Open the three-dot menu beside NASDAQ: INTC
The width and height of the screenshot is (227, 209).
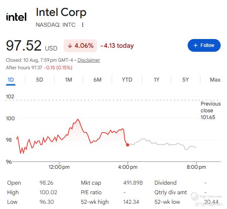tap(83, 25)
